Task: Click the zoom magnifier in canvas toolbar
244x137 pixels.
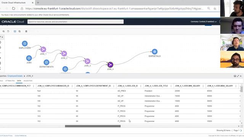Action: 3,31
